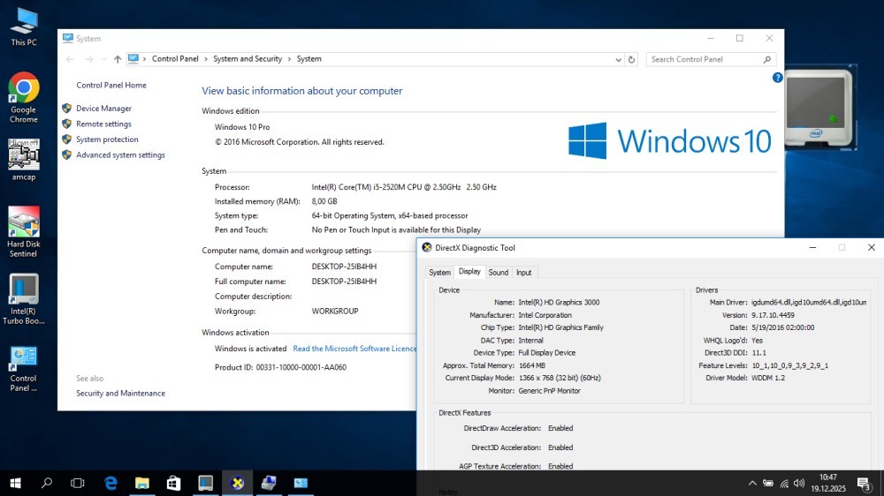
Task: Open the System tab in DirectX Diagnostic
Action: tap(439, 273)
